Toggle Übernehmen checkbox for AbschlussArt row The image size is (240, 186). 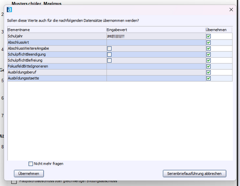click(208, 42)
